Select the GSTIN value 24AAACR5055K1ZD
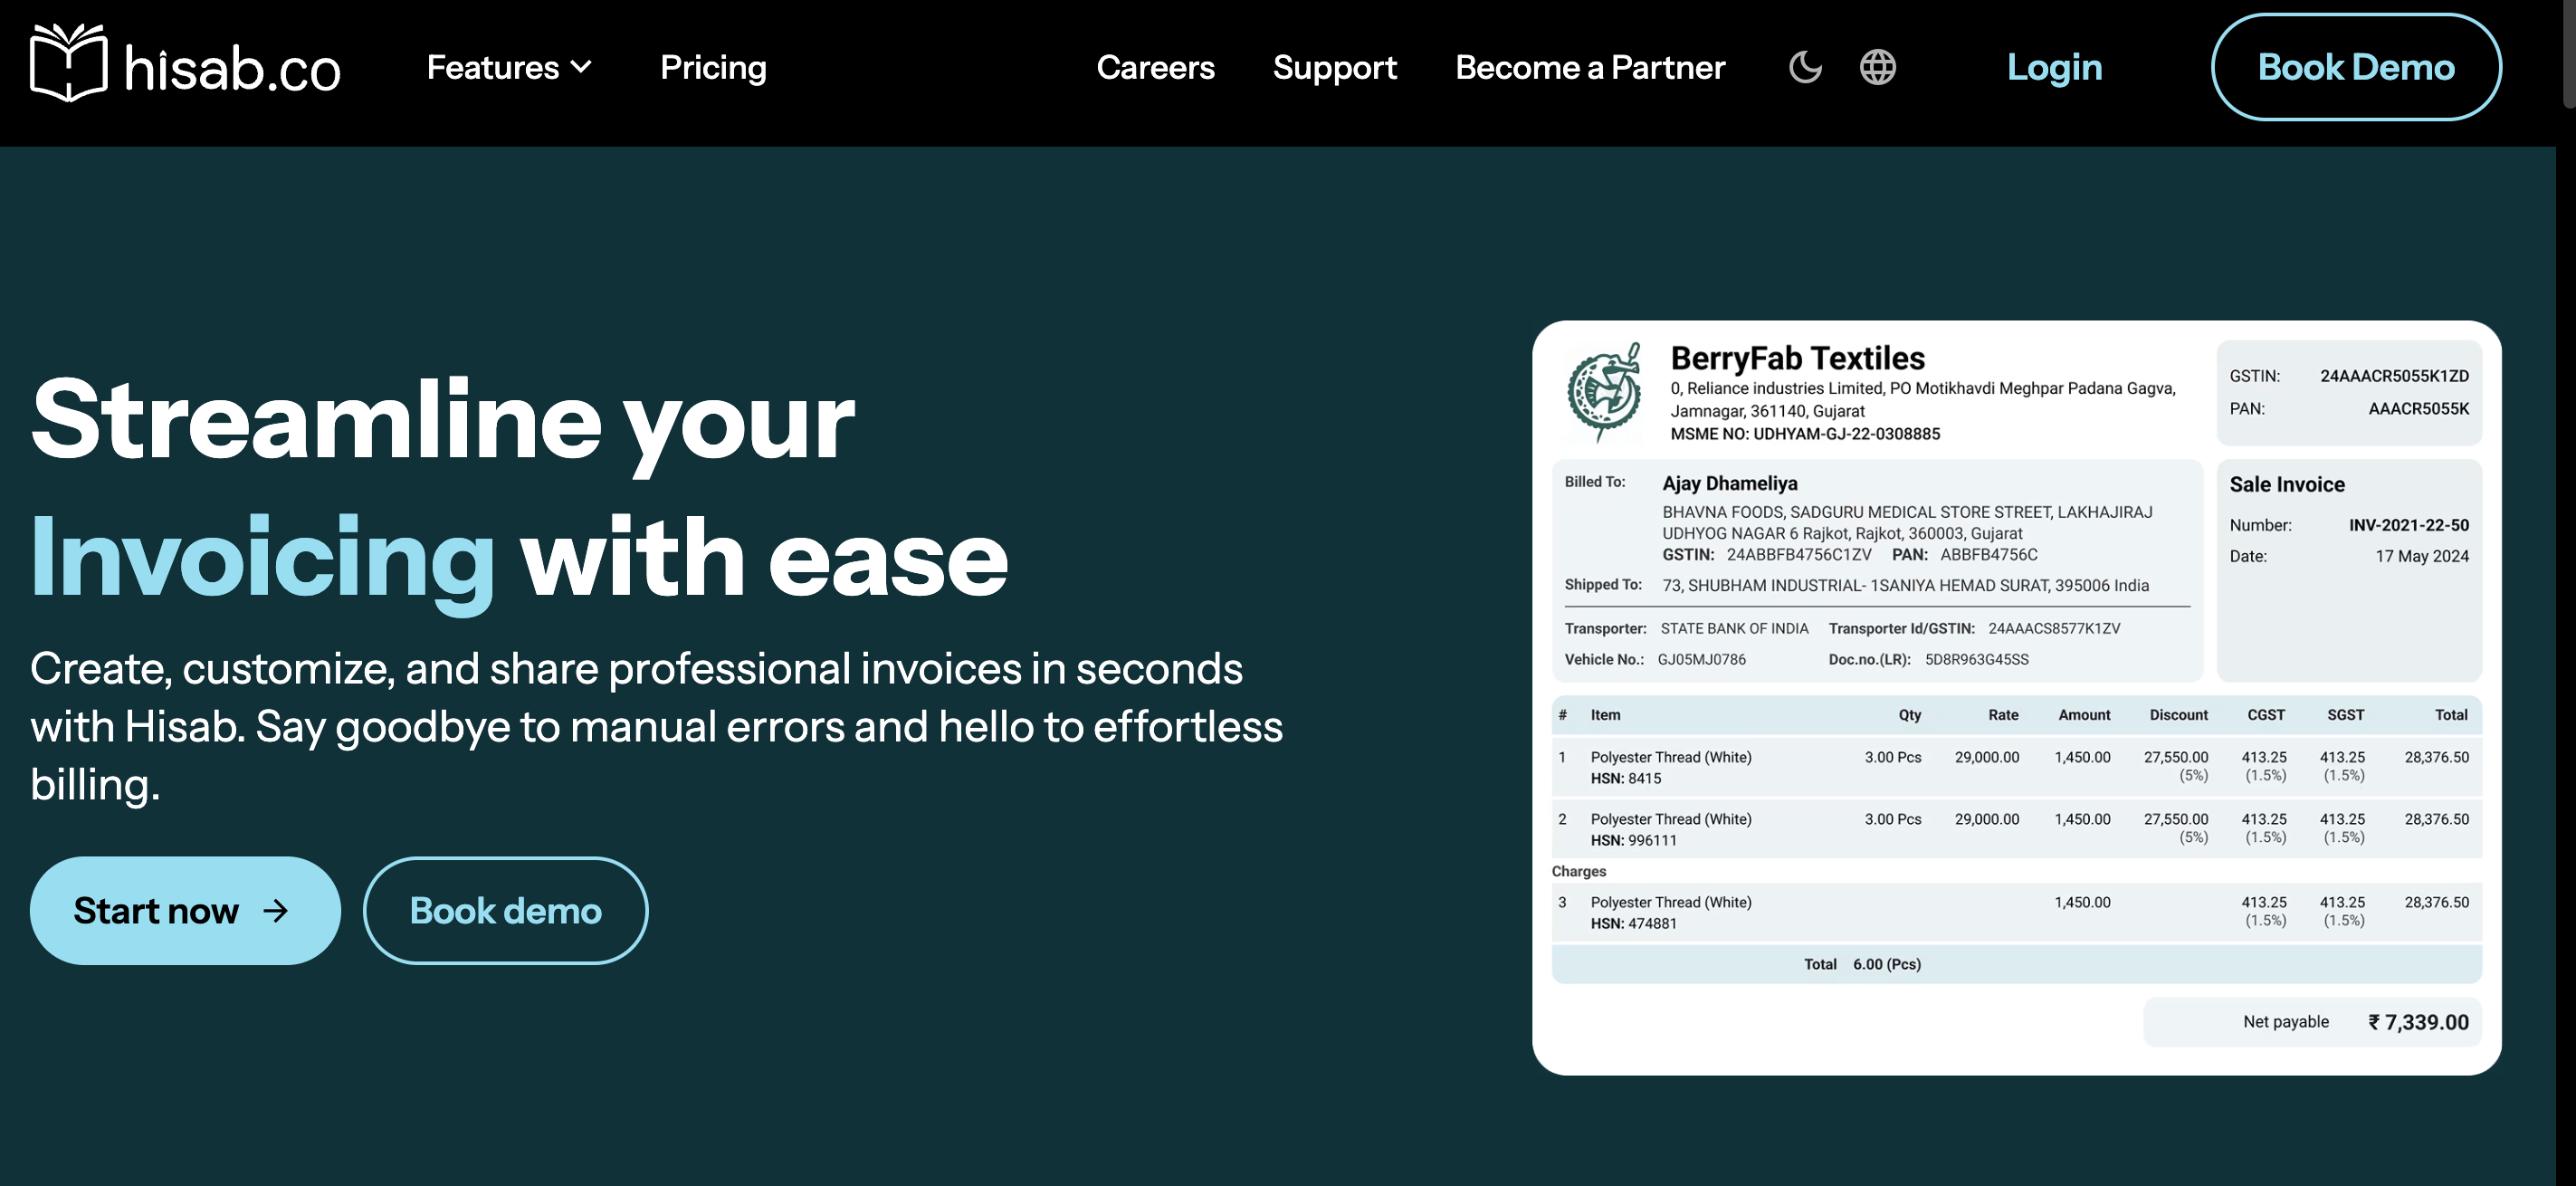The height and width of the screenshot is (1186, 2576). pos(2394,376)
